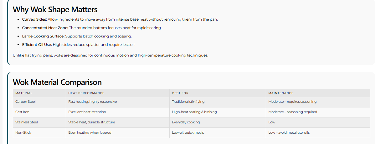Click the "Wok Material Comparison" heading

point(57,82)
